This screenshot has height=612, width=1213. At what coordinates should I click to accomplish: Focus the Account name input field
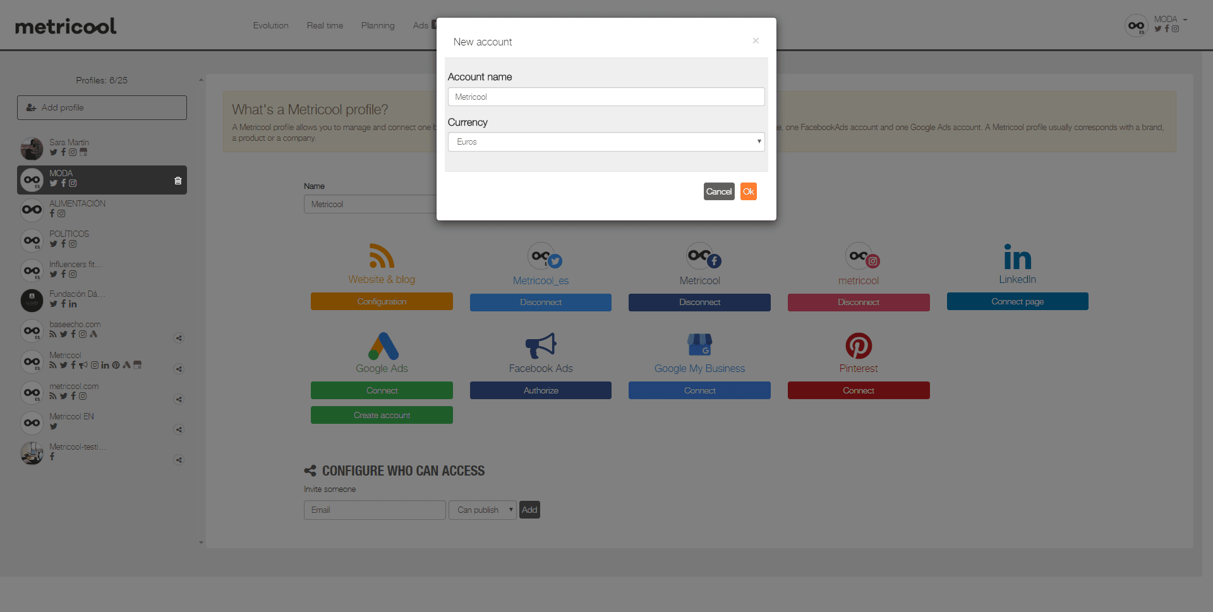point(606,97)
